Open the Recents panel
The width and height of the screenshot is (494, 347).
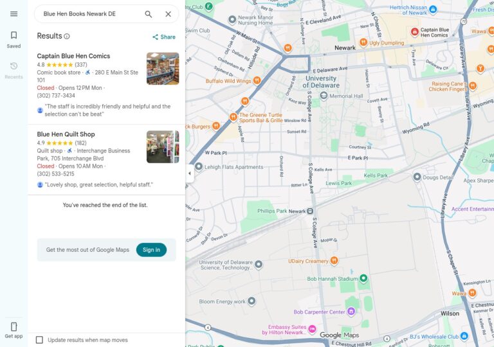coord(14,71)
